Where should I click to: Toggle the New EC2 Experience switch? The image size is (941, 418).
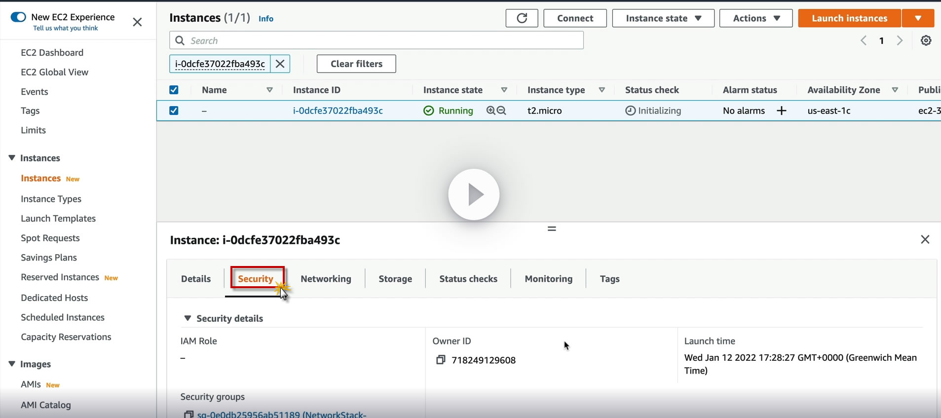click(x=18, y=17)
